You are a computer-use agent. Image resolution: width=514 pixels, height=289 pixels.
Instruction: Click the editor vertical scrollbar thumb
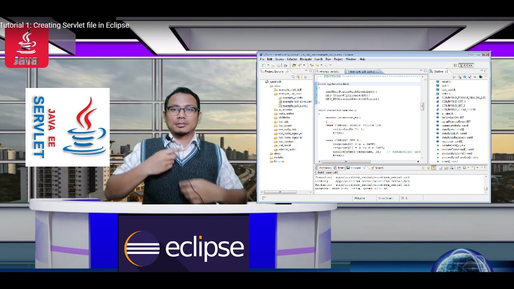(x=422, y=106)
